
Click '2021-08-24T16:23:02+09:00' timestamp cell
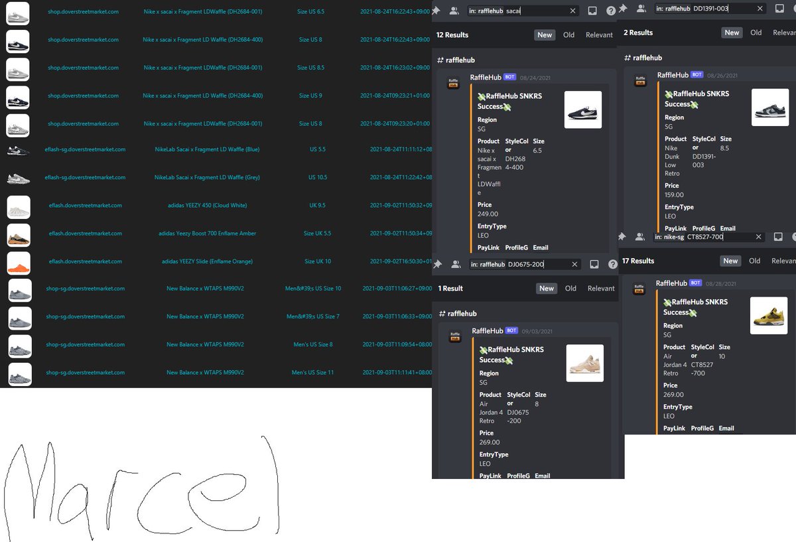click(395, 68)
